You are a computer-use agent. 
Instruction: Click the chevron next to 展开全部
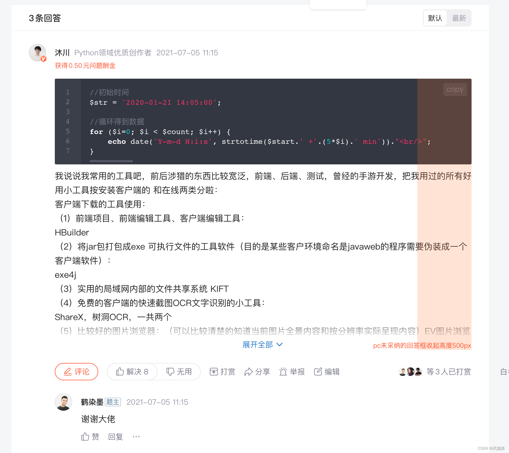(x=279, y=345)
